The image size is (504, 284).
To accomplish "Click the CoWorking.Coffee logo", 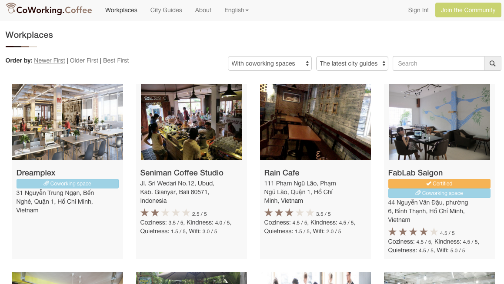I will pyautogui.click(x=49, y=9).
